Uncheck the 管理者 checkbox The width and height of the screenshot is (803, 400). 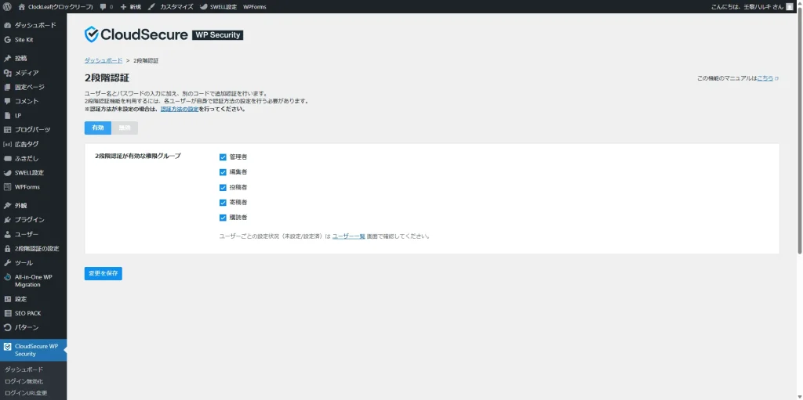pos(223,157)
